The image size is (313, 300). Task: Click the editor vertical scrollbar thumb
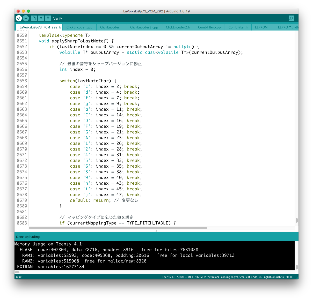tap(296, 220)
